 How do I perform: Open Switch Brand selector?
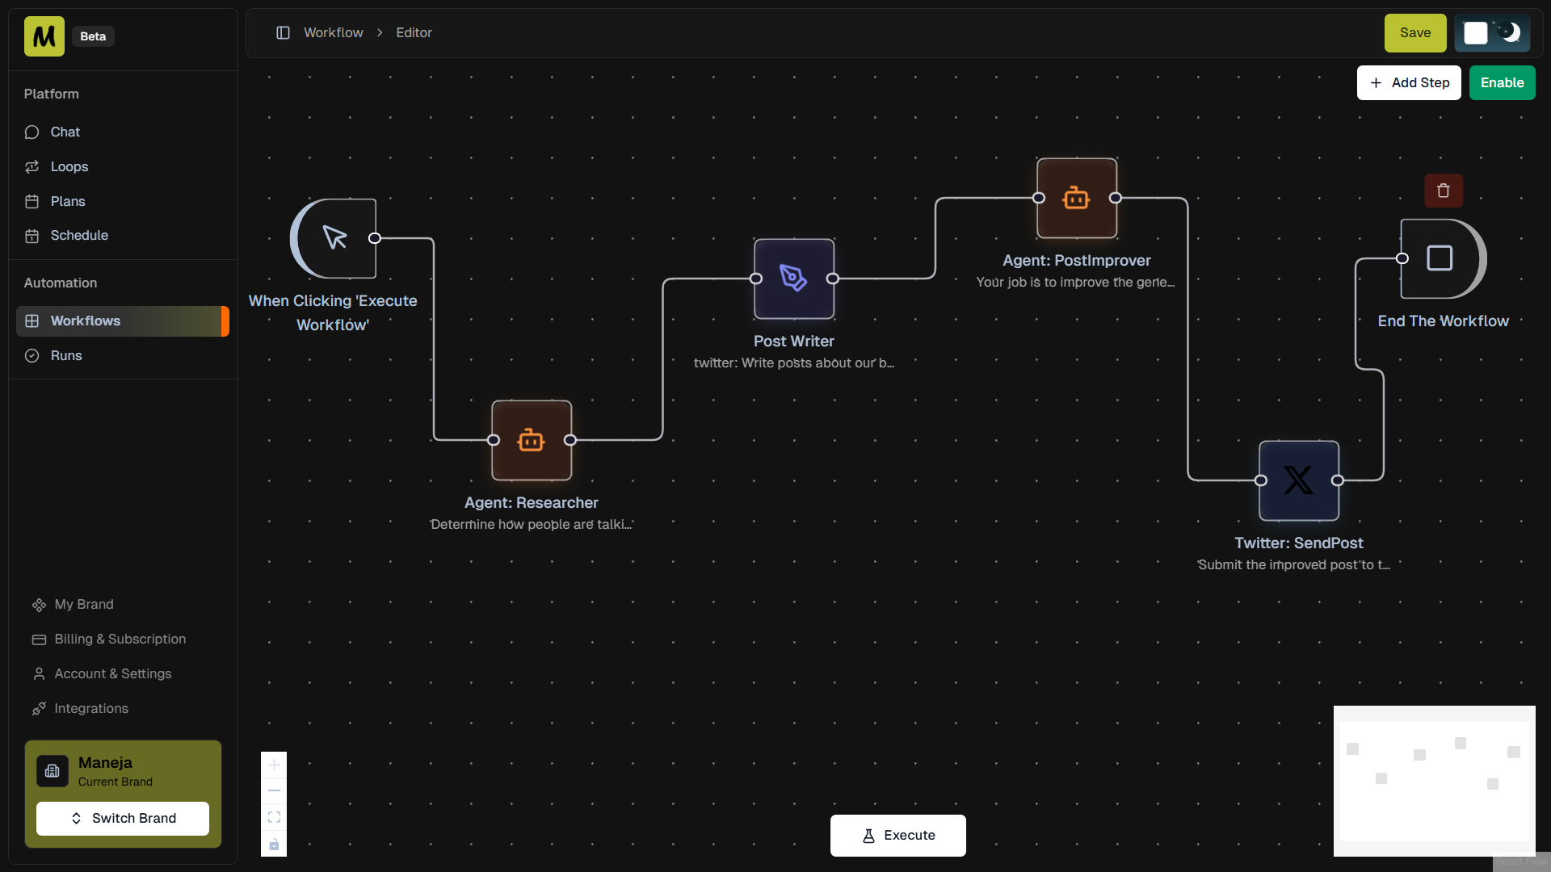[x=122, y=818]
